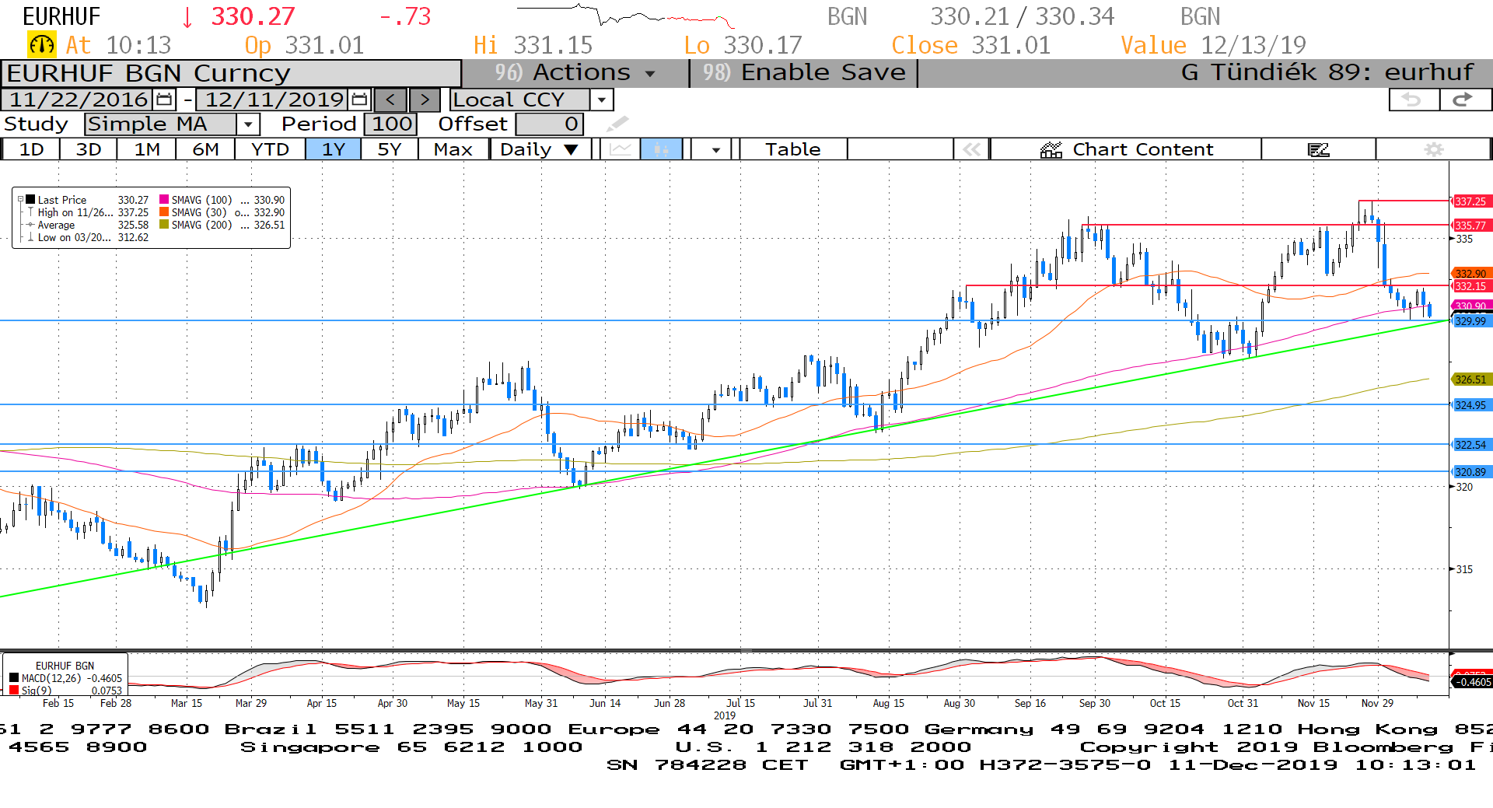Screen dimensions: 1493x808
Task: Expand the Simple MA study dropdown
Action: pyautogui.click(x=248, y=124)
